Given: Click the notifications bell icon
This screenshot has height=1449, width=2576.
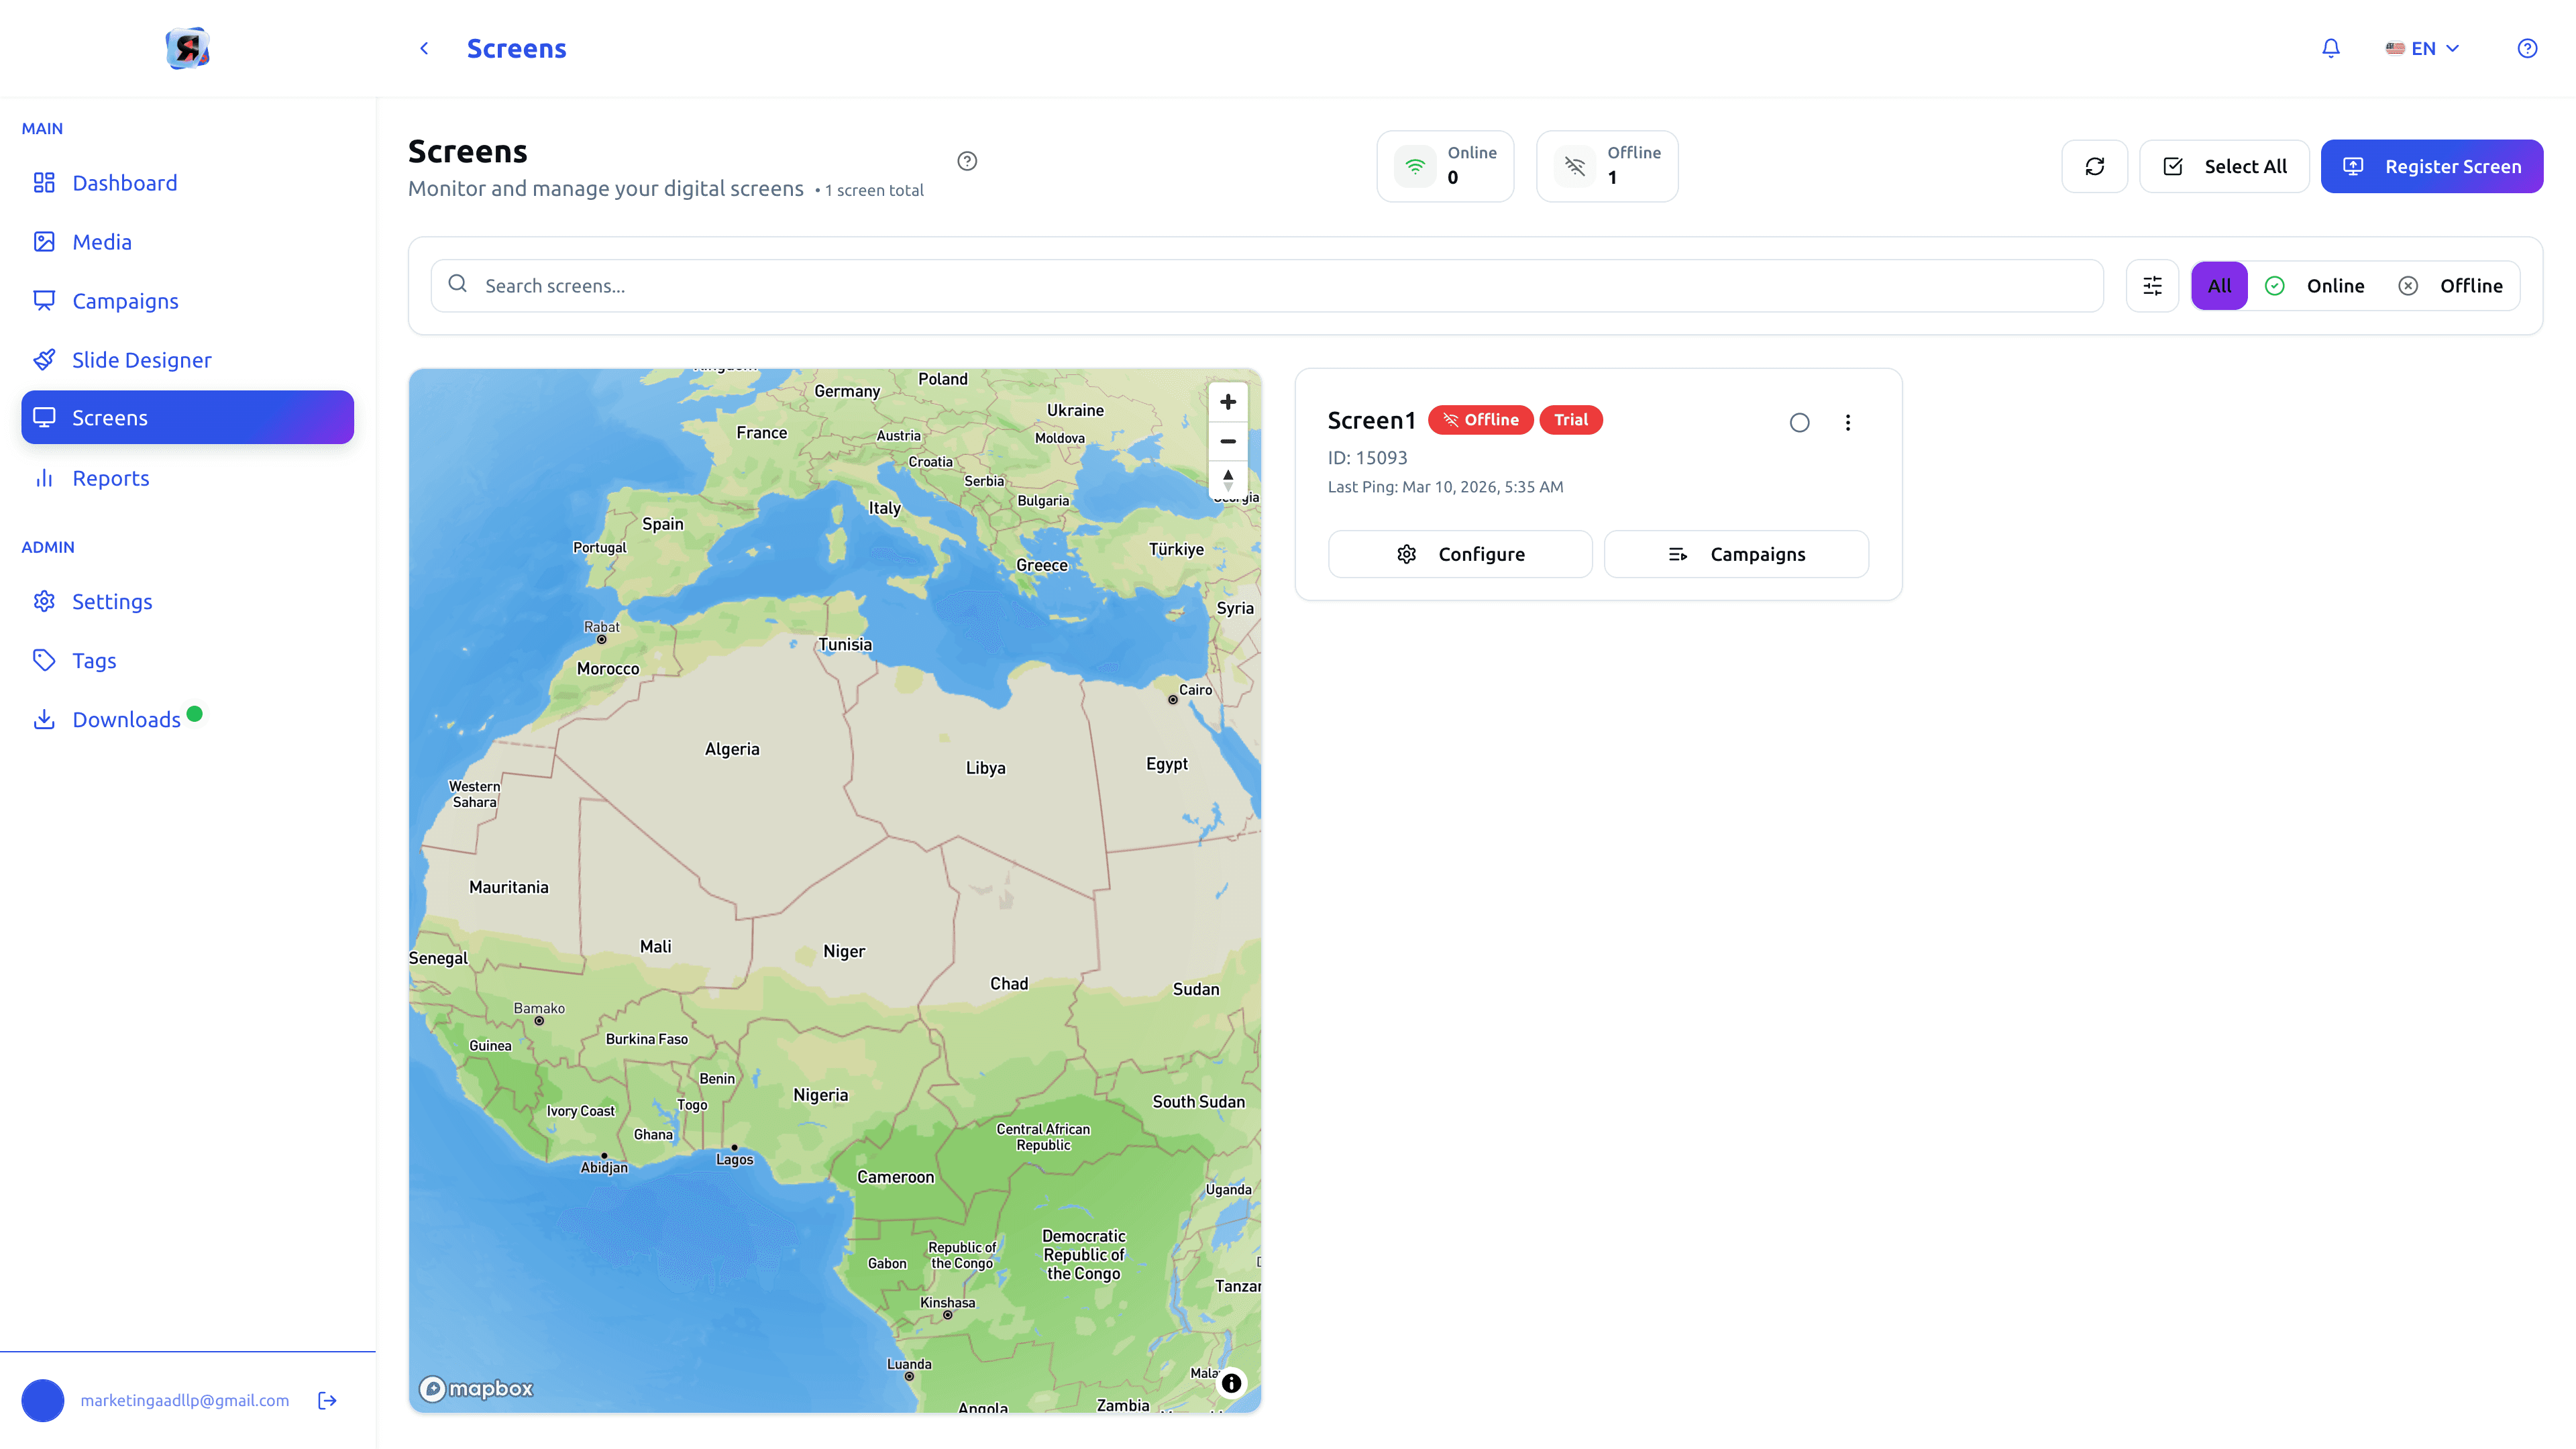Looking at the screenshot, I should click(x=2330, y=48).
